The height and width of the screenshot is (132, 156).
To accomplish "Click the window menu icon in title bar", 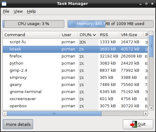I will 4,4.
